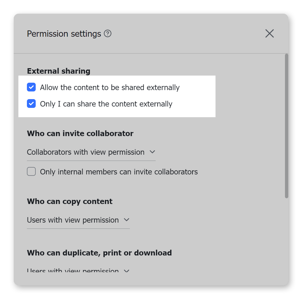The image size is (302, 299).
Task: Click the 'Who can invite collaborator' heading
Action: pos(80,134)
